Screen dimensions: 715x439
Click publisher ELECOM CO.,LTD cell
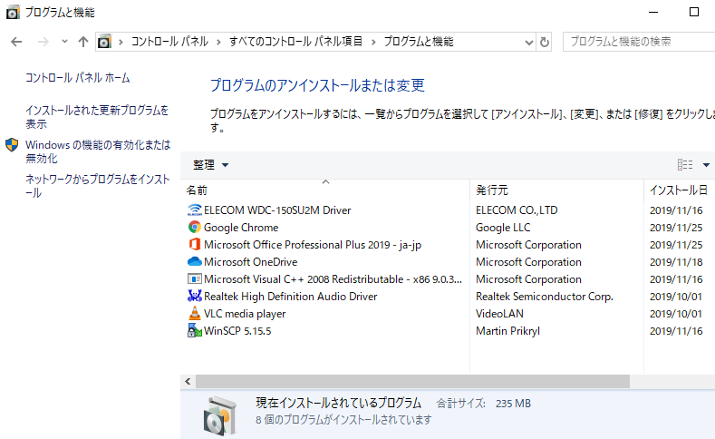517,210
